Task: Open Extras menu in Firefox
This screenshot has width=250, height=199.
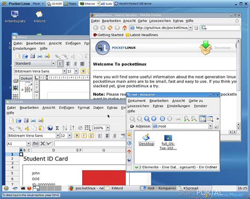Action: [x=178, y=21]
